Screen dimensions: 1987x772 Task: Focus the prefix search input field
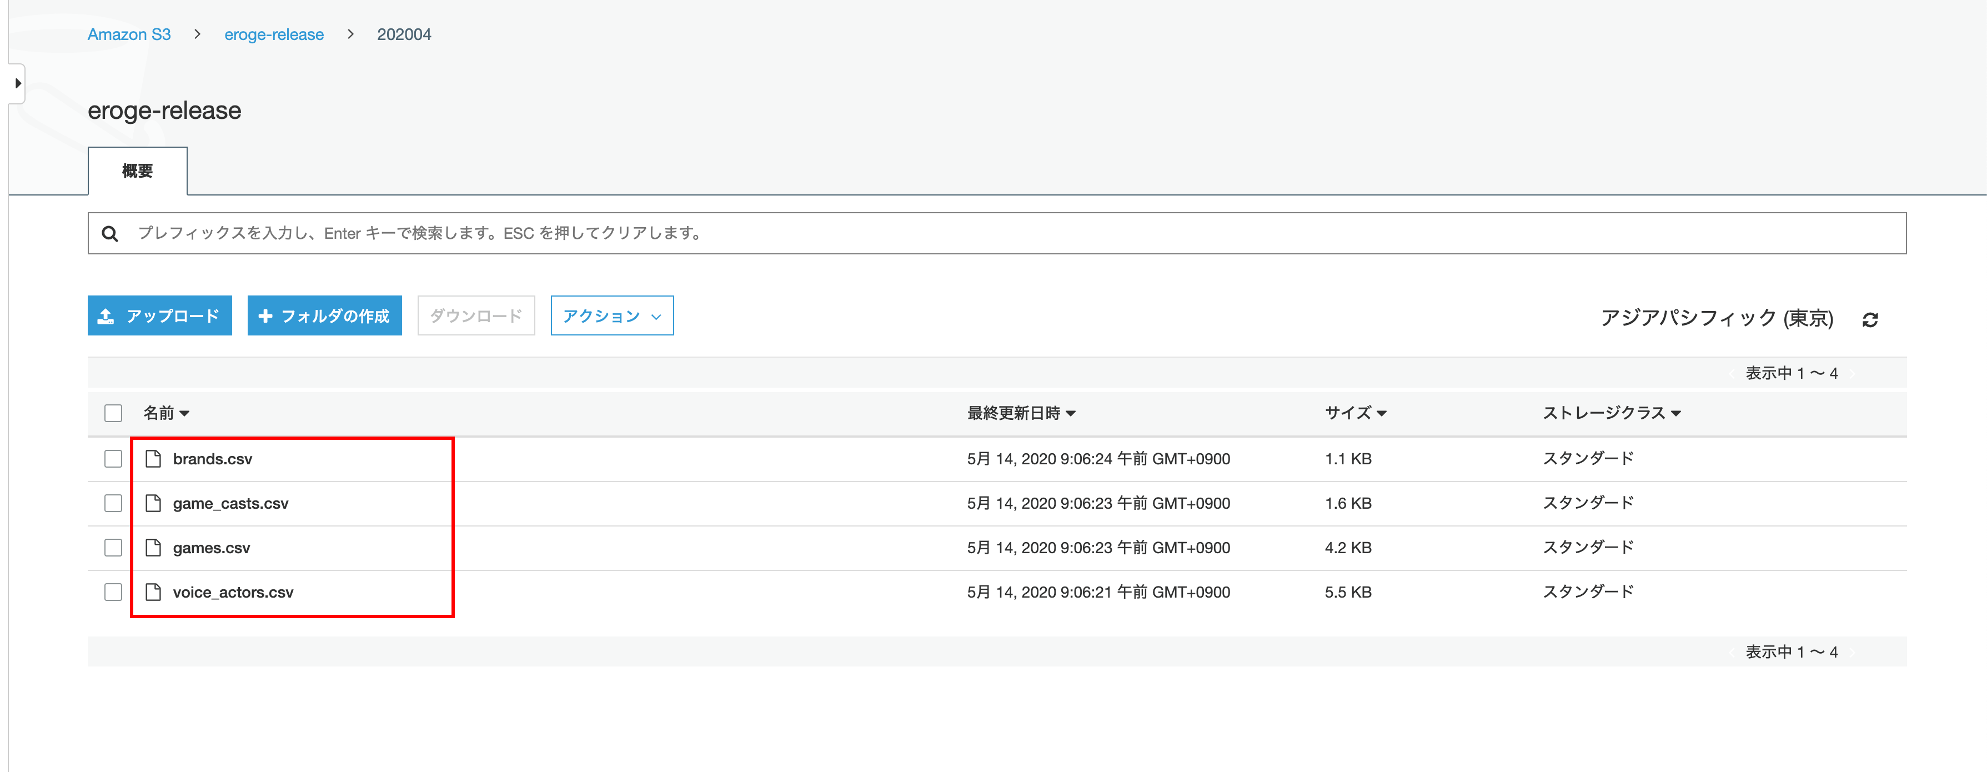tap(1003, 234)
